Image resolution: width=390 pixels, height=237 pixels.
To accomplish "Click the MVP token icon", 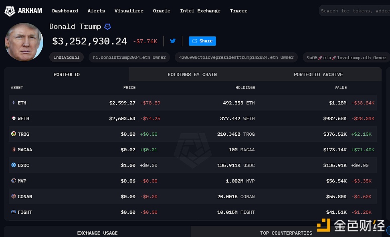I will [14, 181].
